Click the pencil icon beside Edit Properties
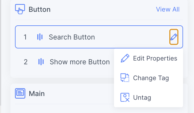This screenshot has height=113, width=194. (125, 58)
